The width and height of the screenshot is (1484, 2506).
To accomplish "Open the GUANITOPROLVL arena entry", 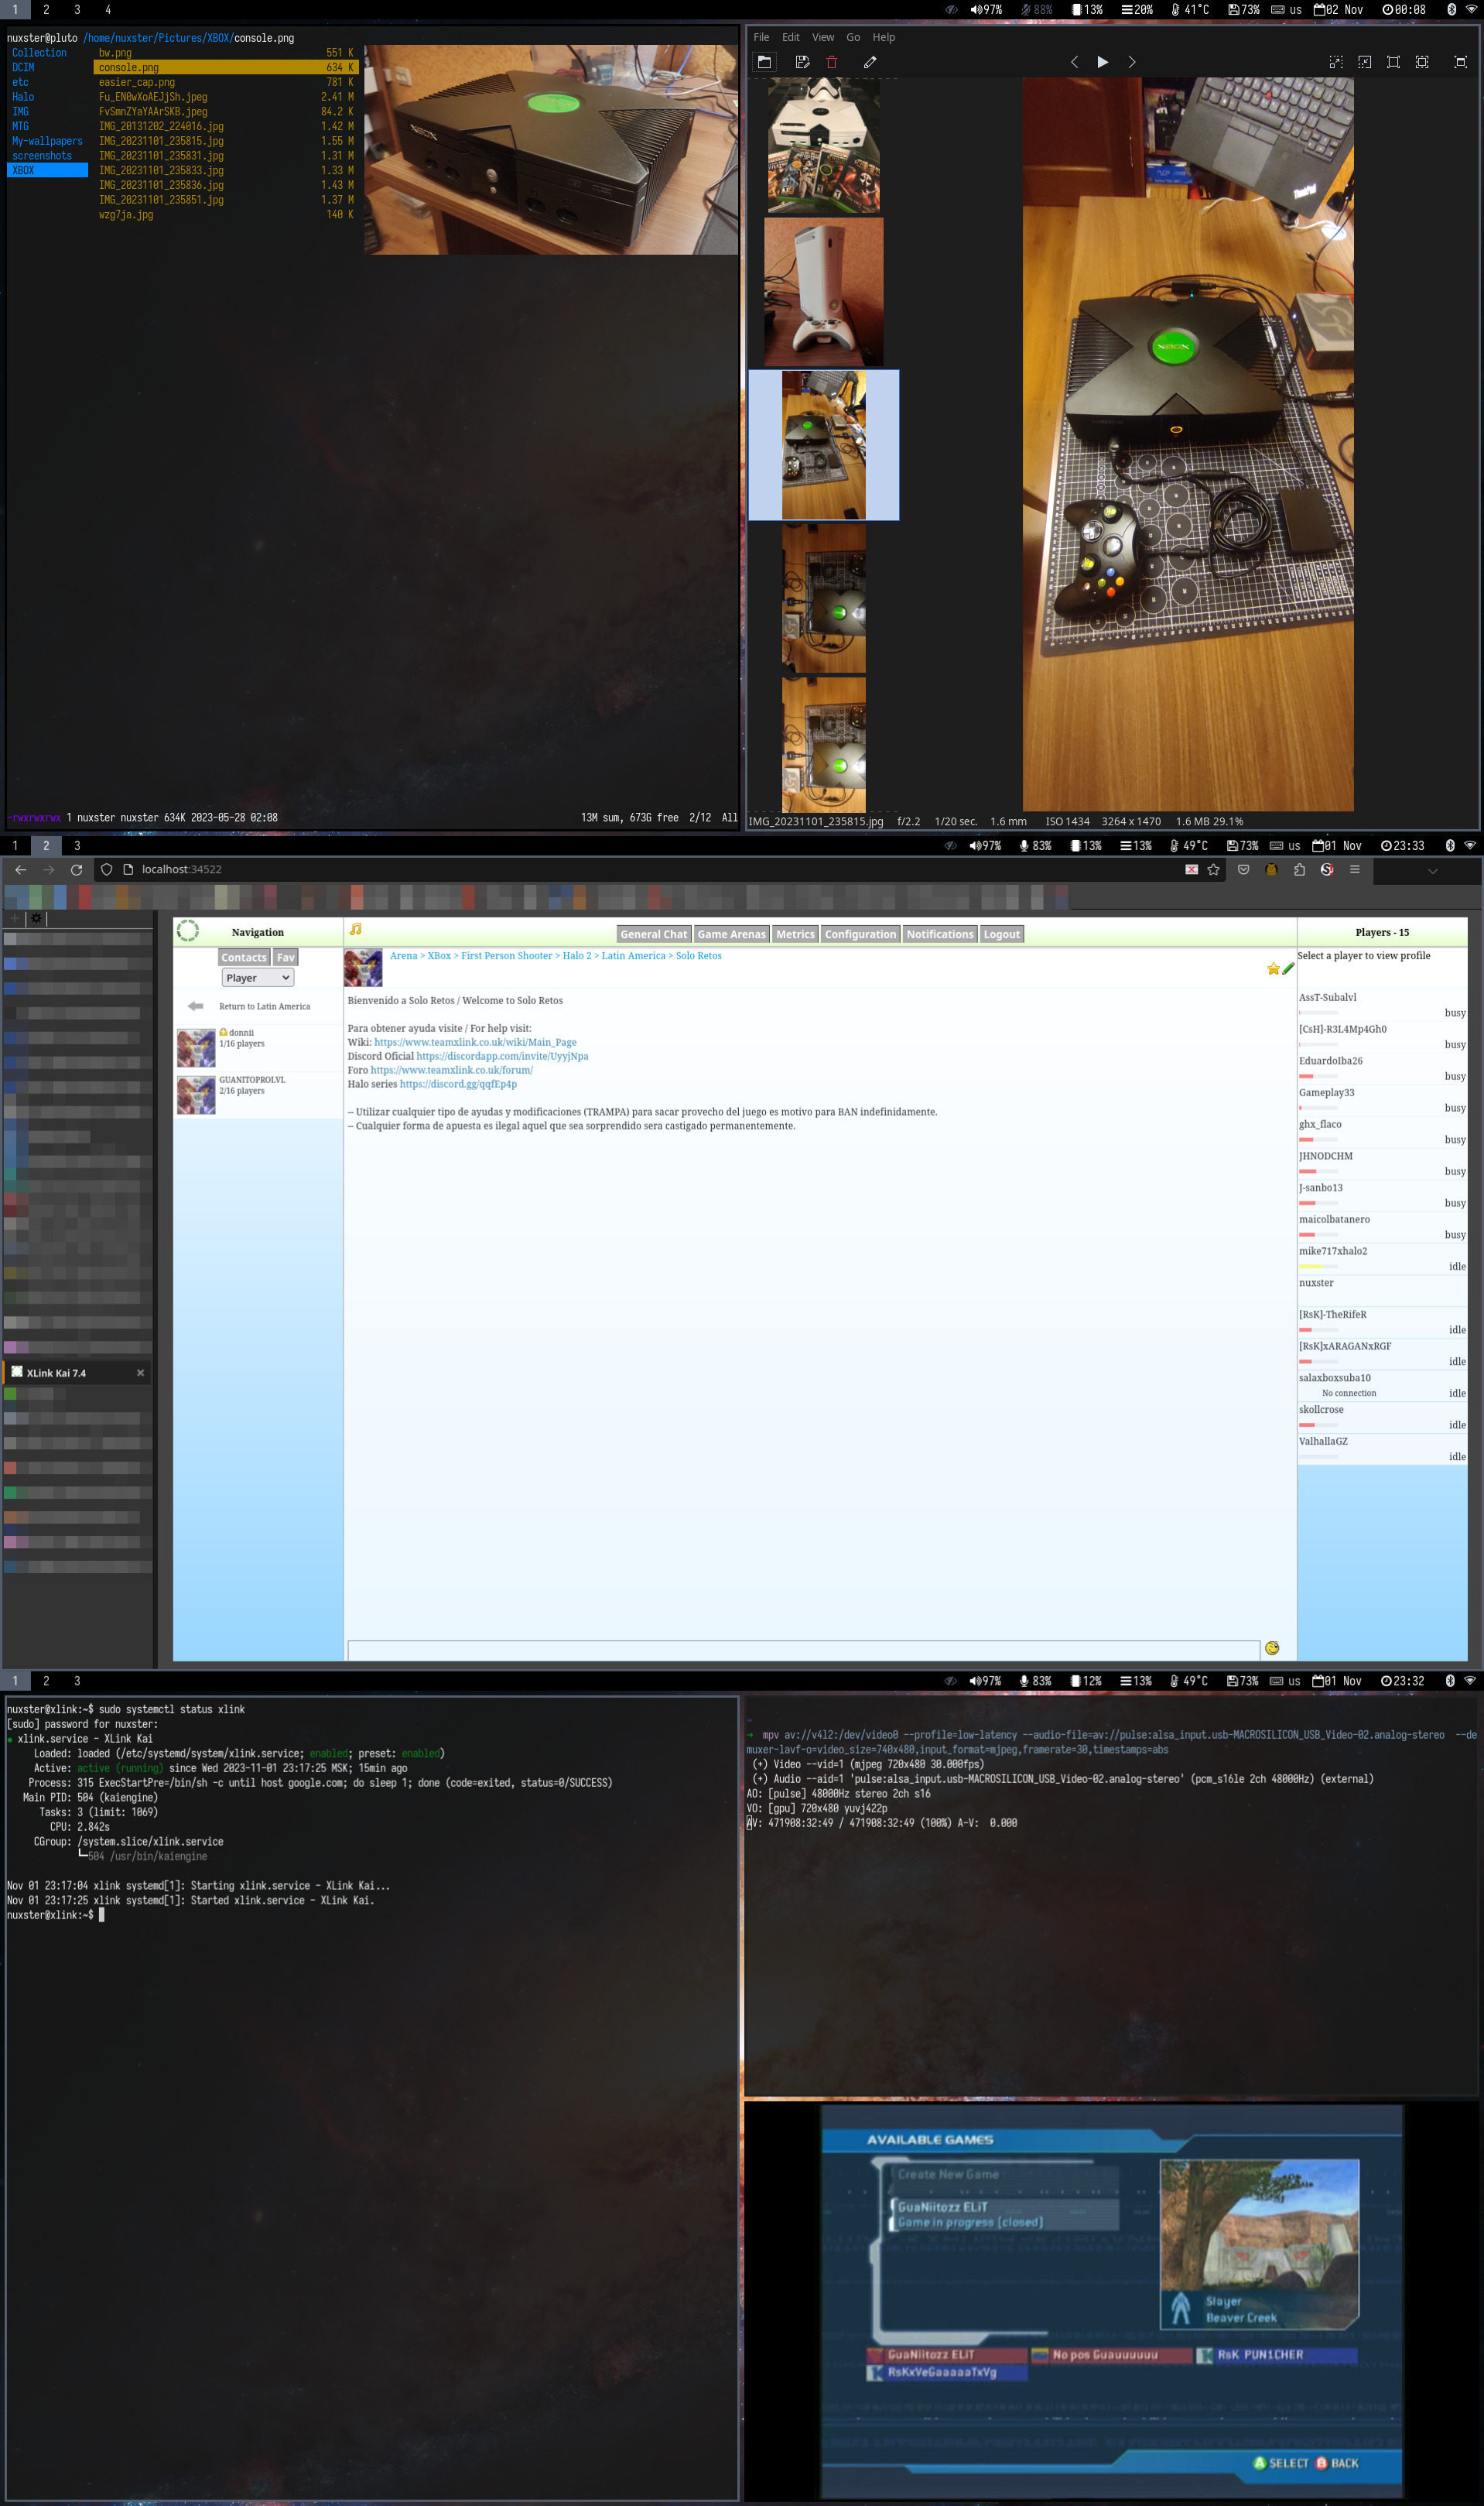I will pos(258,1095).
